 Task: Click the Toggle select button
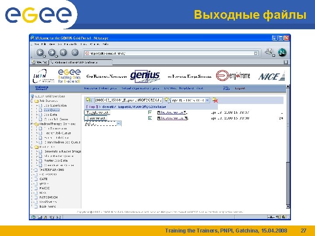click(97, 112)
